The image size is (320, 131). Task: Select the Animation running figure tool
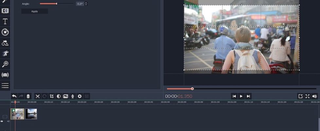[x=5, y=53]
